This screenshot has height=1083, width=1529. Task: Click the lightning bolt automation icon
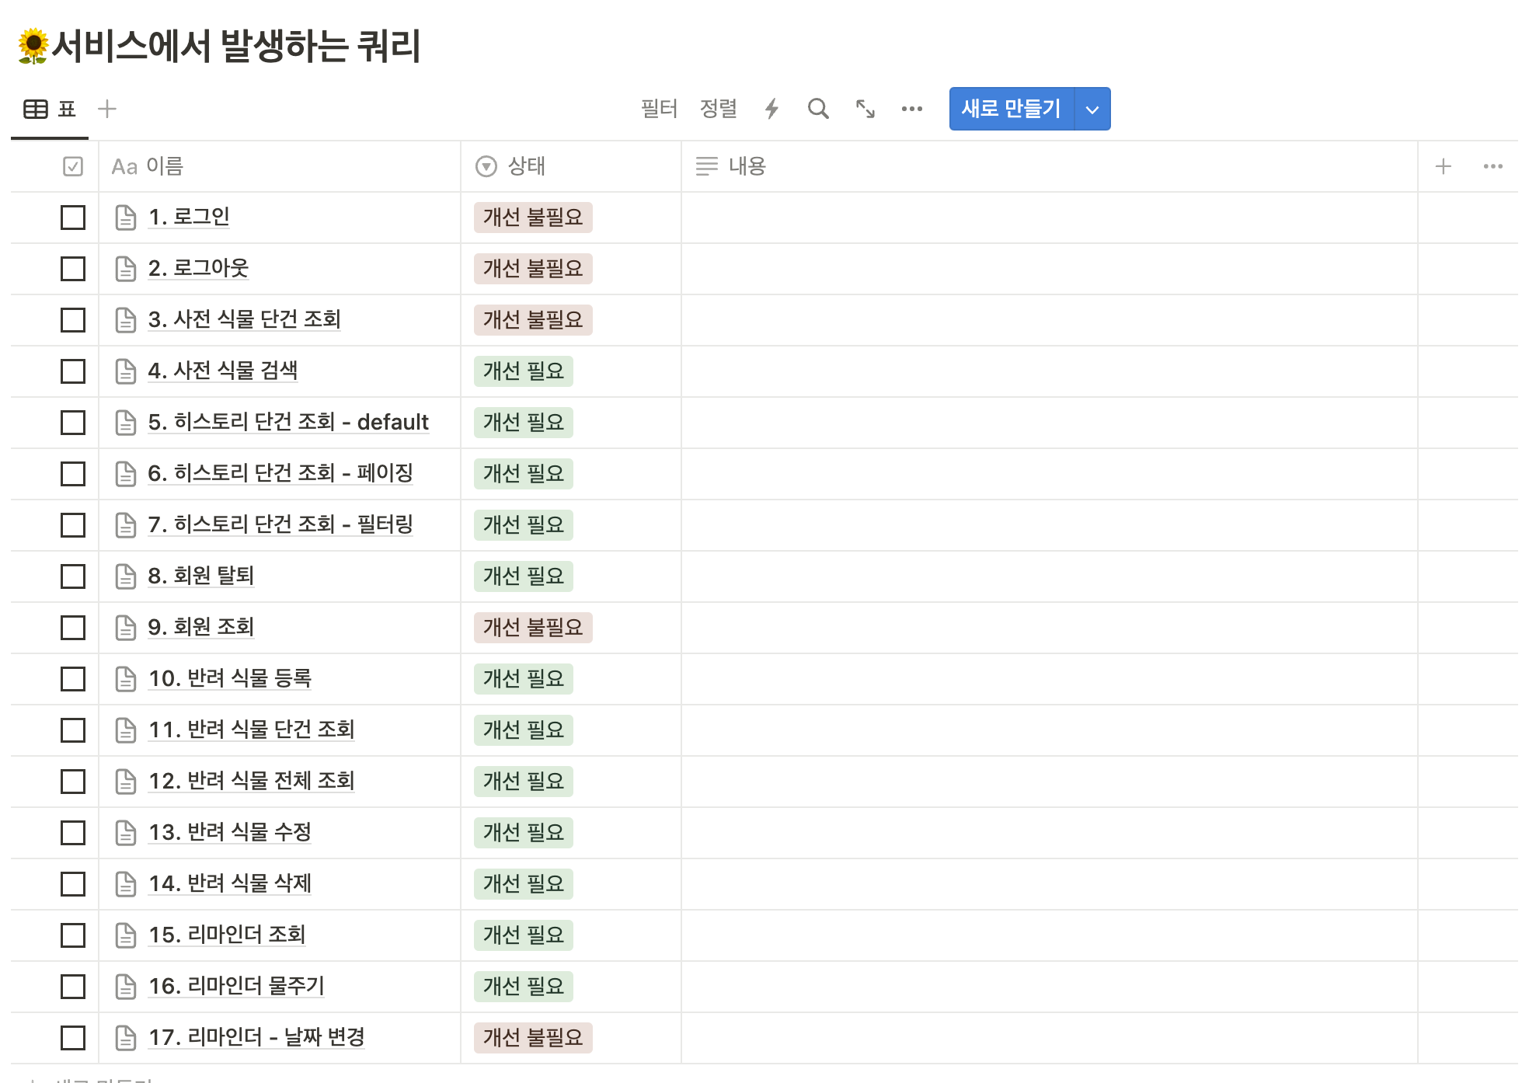tap(771, 109)
